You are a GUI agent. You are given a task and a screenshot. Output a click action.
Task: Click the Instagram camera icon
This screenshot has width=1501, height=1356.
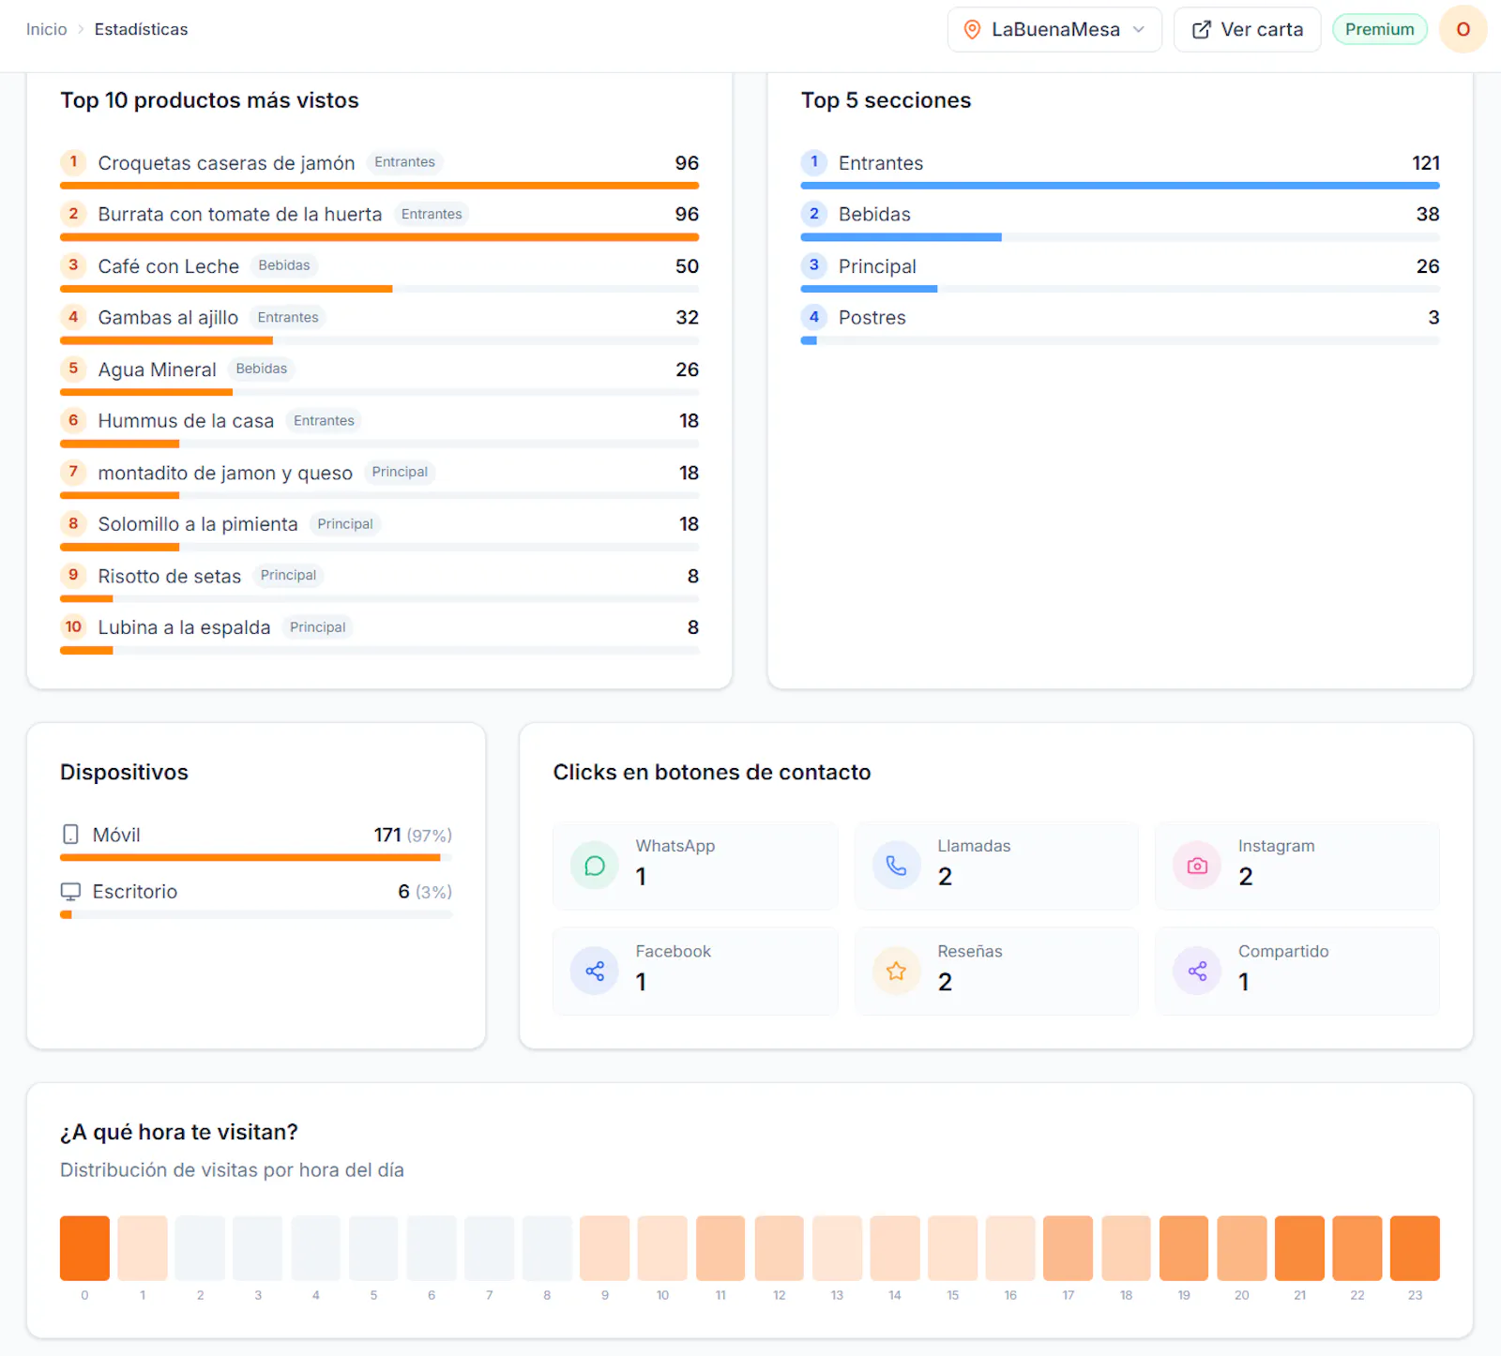[1197, 866]
